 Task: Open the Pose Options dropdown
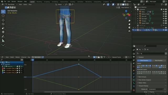[x=126, y=8]
